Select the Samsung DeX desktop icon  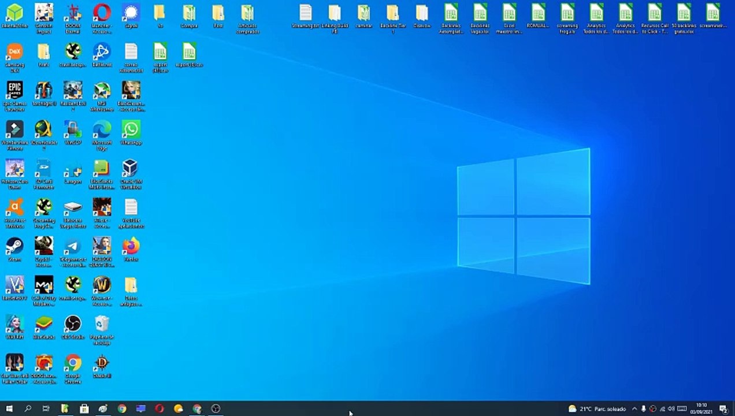click(14, 58)
